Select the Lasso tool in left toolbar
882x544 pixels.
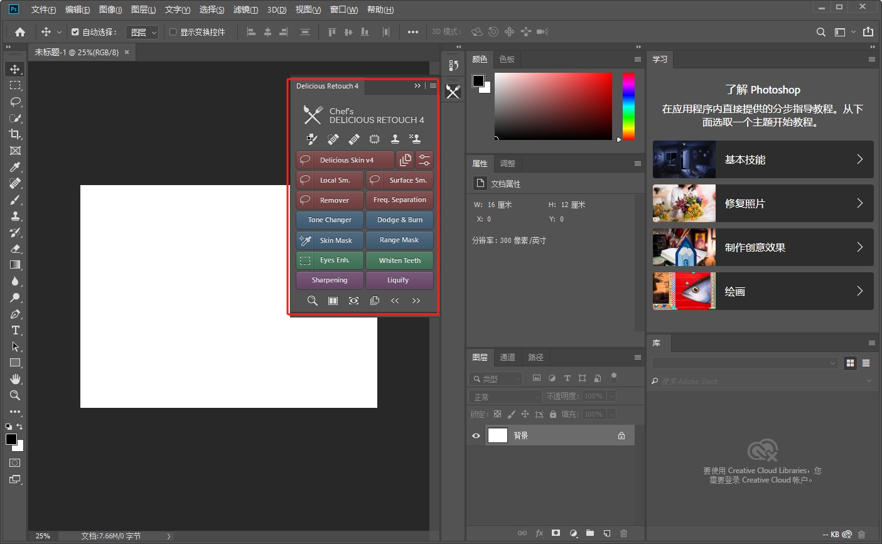(x=15, y=102)
